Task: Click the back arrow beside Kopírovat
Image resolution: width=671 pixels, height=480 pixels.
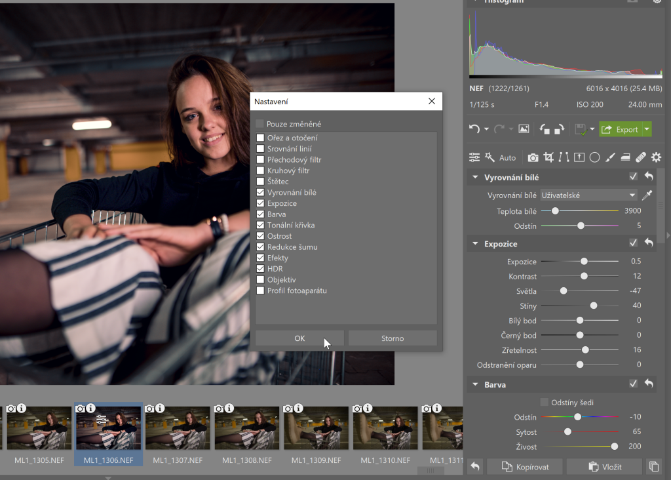Action: pyautogui.click(x=475, y=466)
